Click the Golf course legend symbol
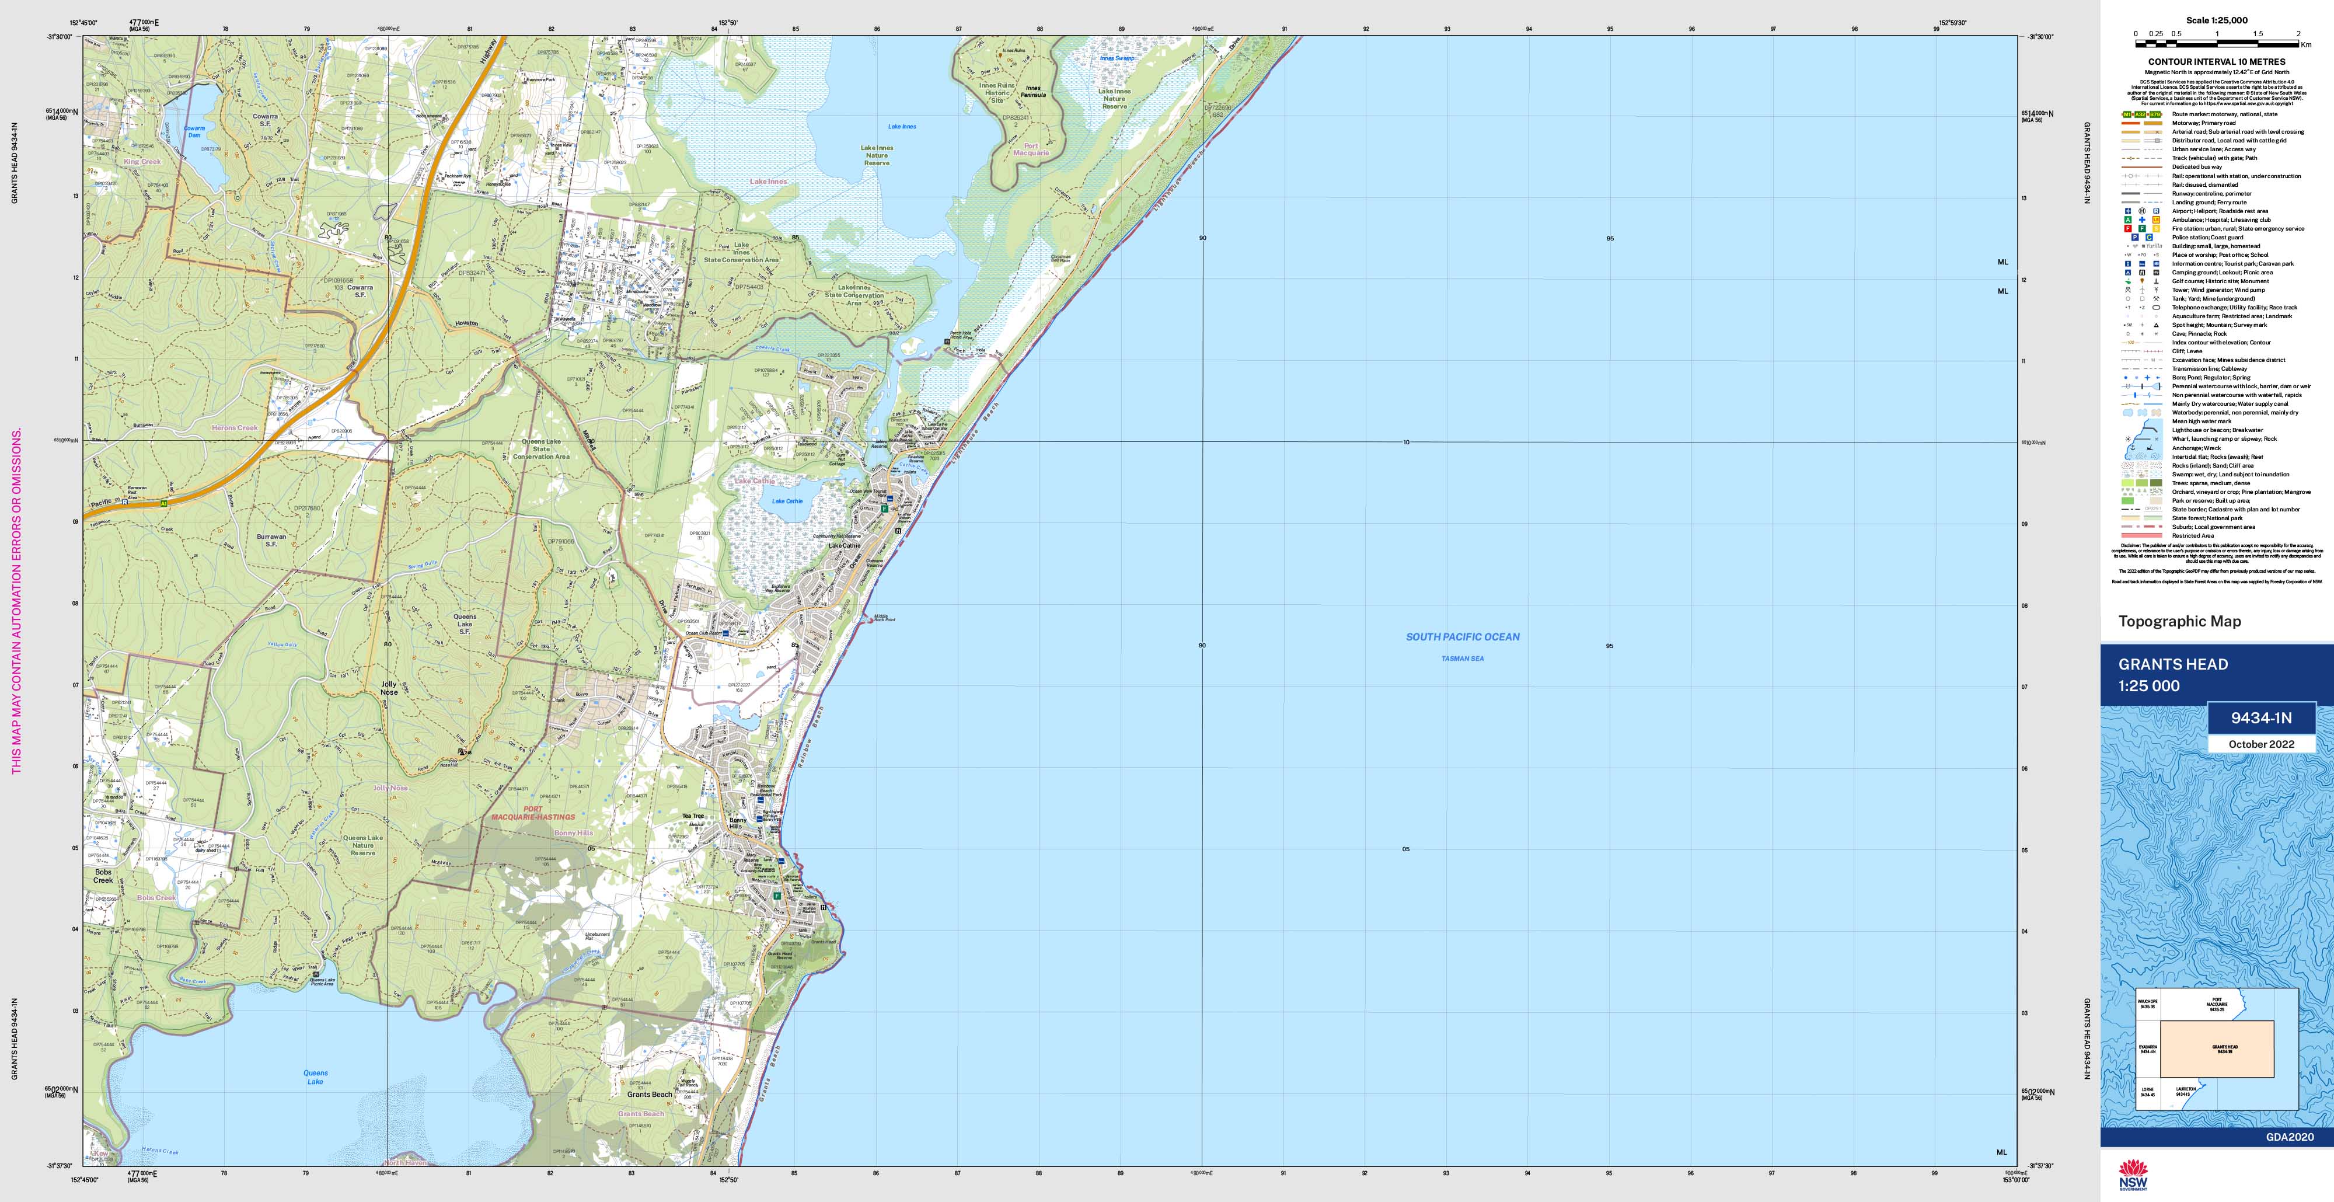 [x=2129, y=282]
